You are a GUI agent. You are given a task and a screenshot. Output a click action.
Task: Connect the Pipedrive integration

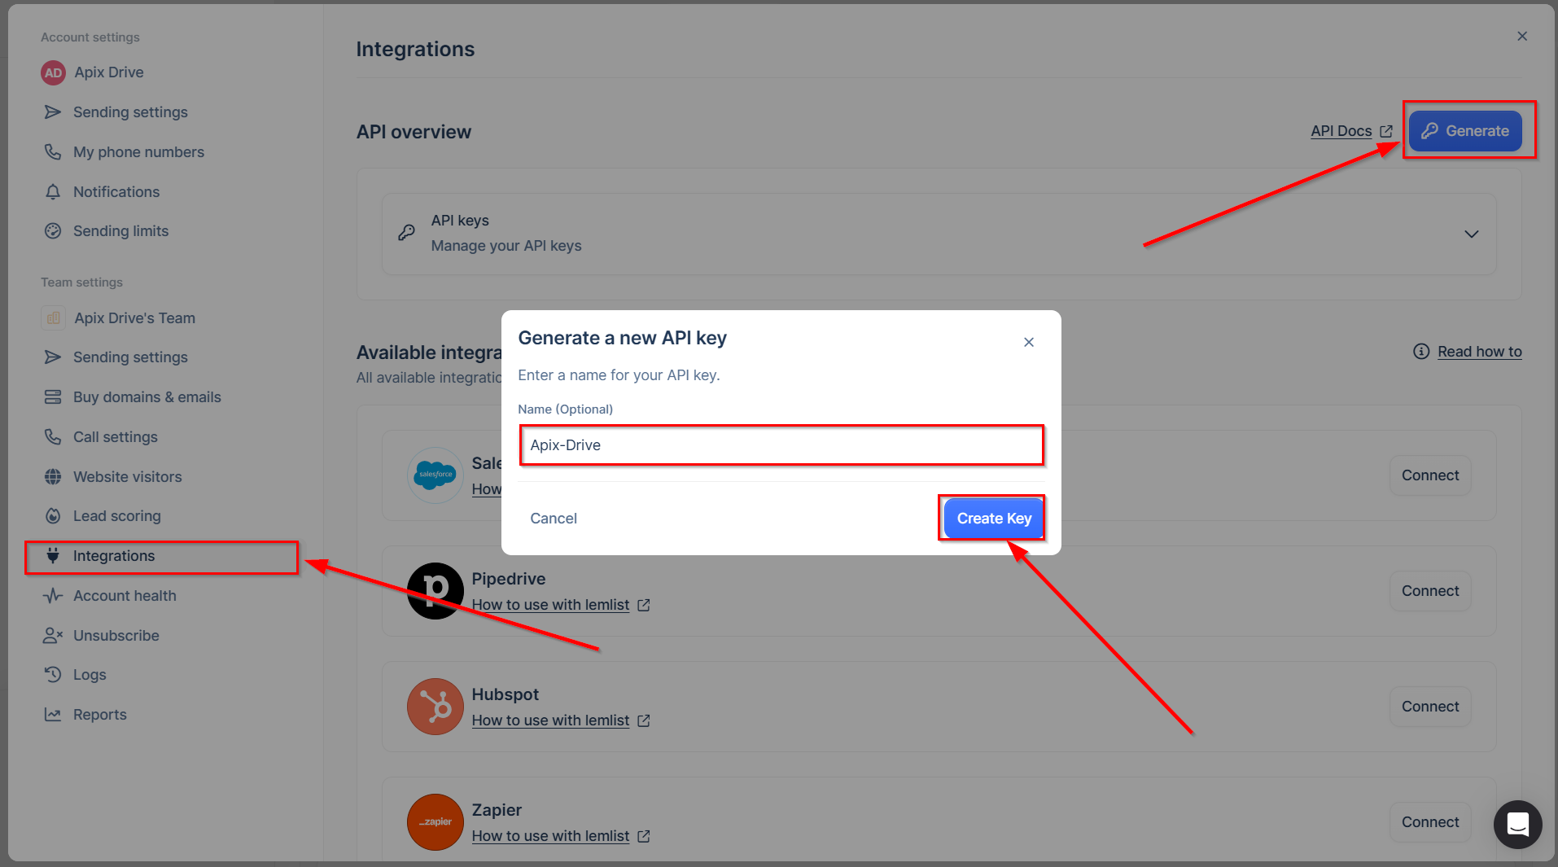pos(1430,590)
